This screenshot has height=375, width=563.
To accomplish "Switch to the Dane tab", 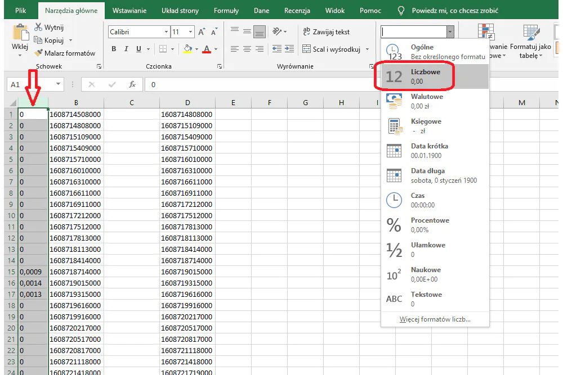I will pos(261,10).
